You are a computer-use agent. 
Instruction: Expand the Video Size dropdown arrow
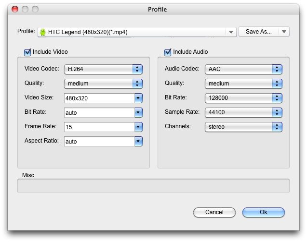(138, 98)
